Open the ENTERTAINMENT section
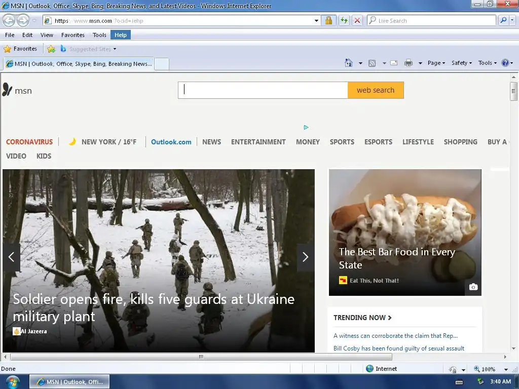The width and height of the screenshot is (519, 389). point(258,142)
